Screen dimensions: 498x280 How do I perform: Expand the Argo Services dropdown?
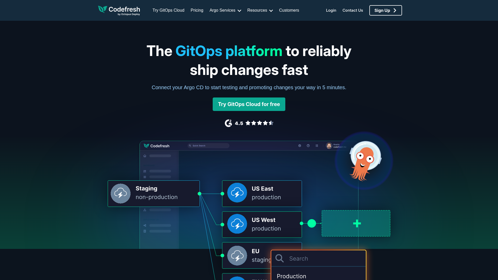click(x=225, y=10)
